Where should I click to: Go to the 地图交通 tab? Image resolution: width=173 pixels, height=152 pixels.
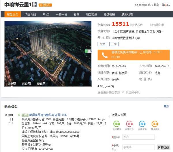tap(91, 14)
